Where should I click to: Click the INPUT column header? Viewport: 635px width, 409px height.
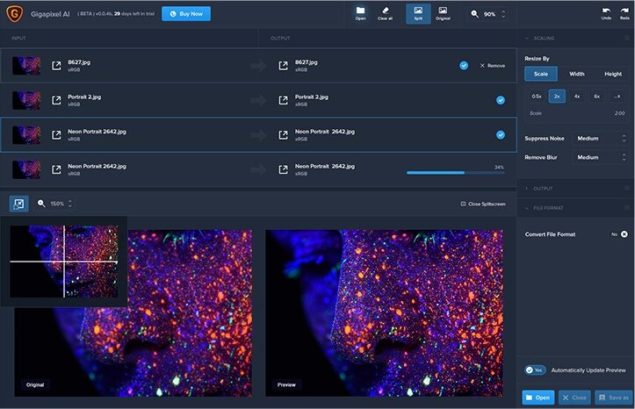point(18,38)
